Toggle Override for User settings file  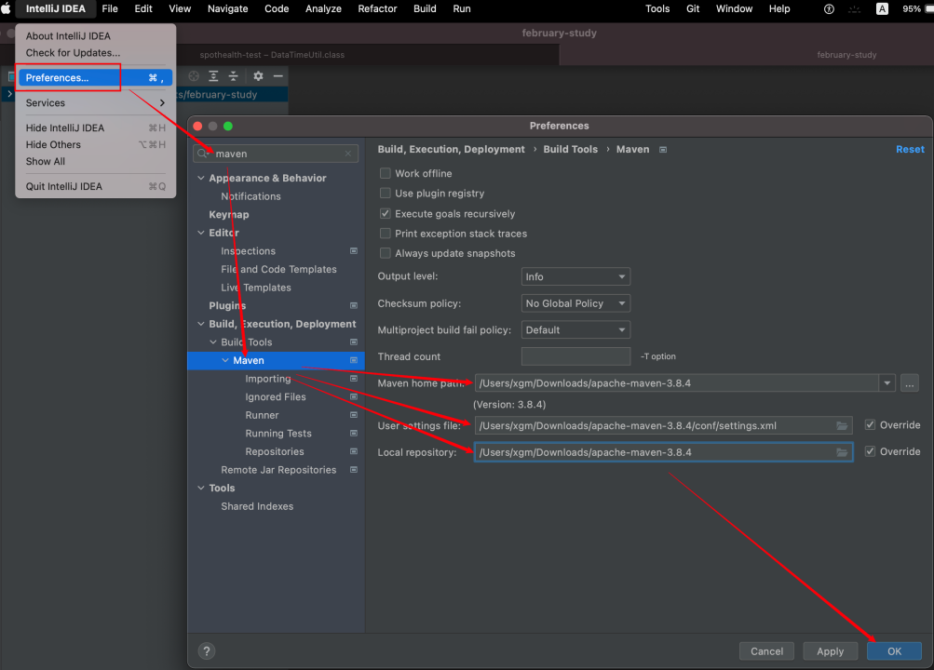coord(871,425)
